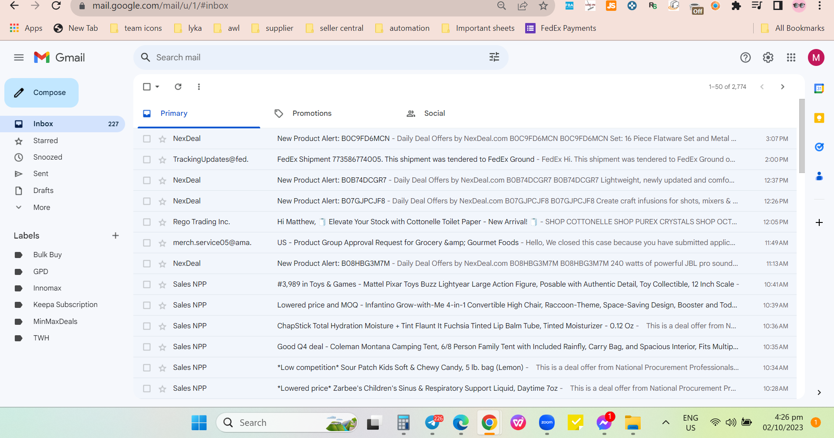Open Google account avatar M
The width and height of the screenshot is (834, 438).
click(816, 58)
